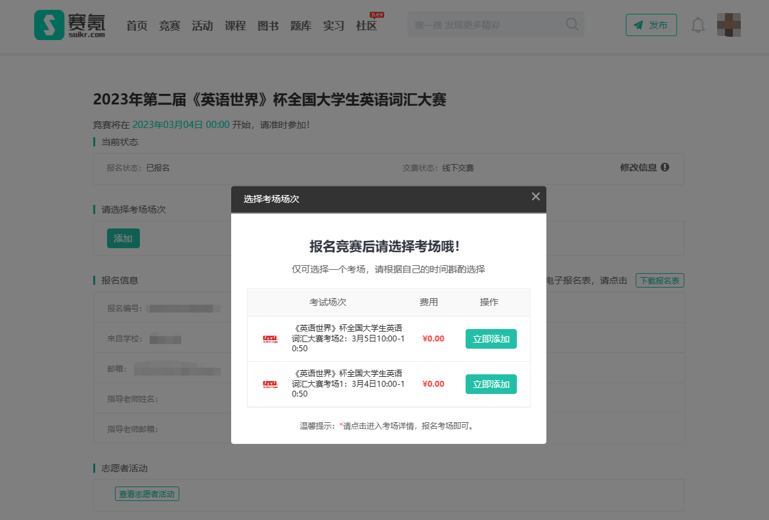The height and width of the screenshot is (520, 769).
Task: Click the logo of the 考场1 row
Action: point(270,384)
